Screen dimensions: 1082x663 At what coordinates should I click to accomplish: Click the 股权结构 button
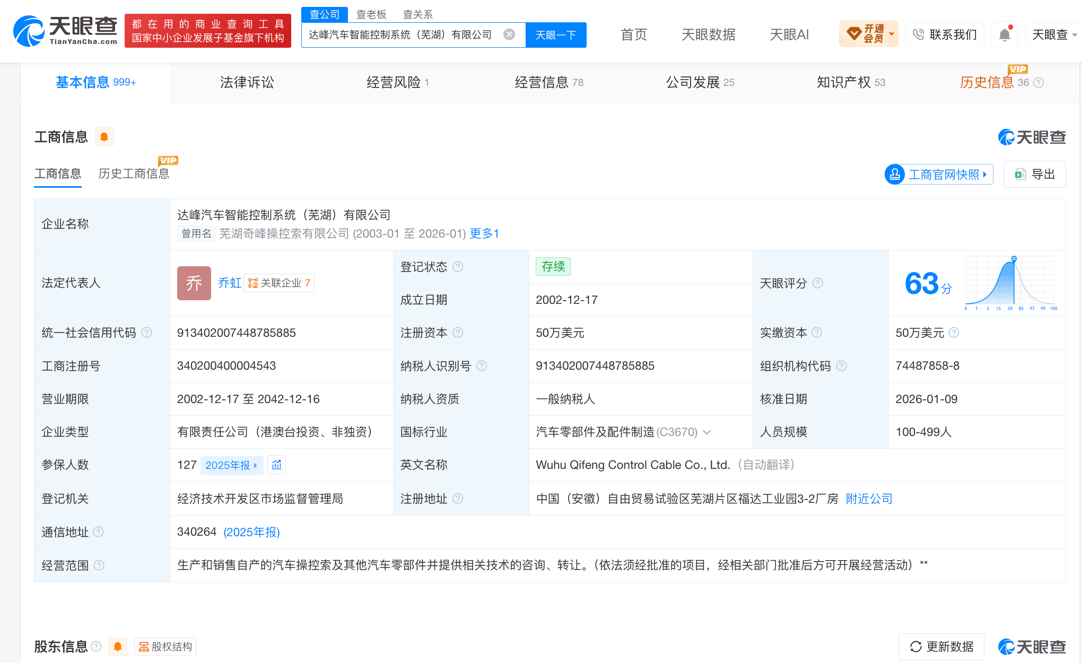(165, 647)
